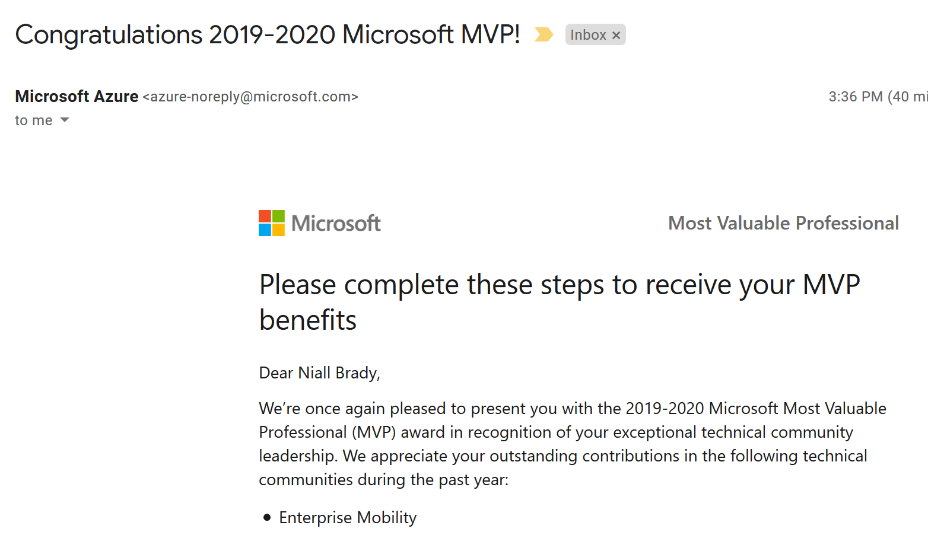Click the 'Dear Niall Brady' greeting line
This screenshot has height=535, width=928.
[319, 372]
